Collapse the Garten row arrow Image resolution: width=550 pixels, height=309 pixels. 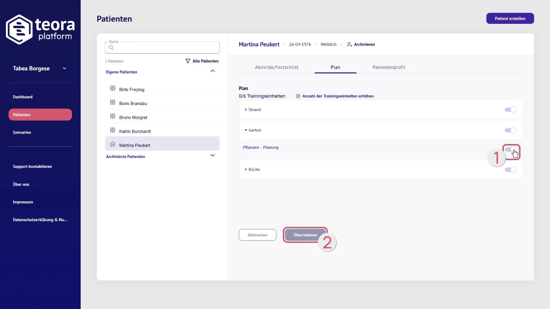(246, 130)
